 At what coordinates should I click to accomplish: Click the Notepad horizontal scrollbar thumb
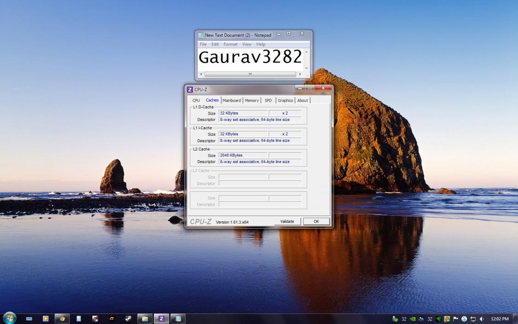[250, 75]
